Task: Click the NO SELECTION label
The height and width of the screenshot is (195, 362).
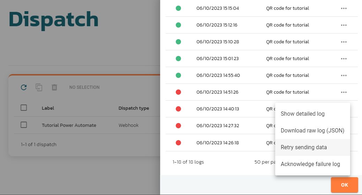Action: tap(84, 87)
